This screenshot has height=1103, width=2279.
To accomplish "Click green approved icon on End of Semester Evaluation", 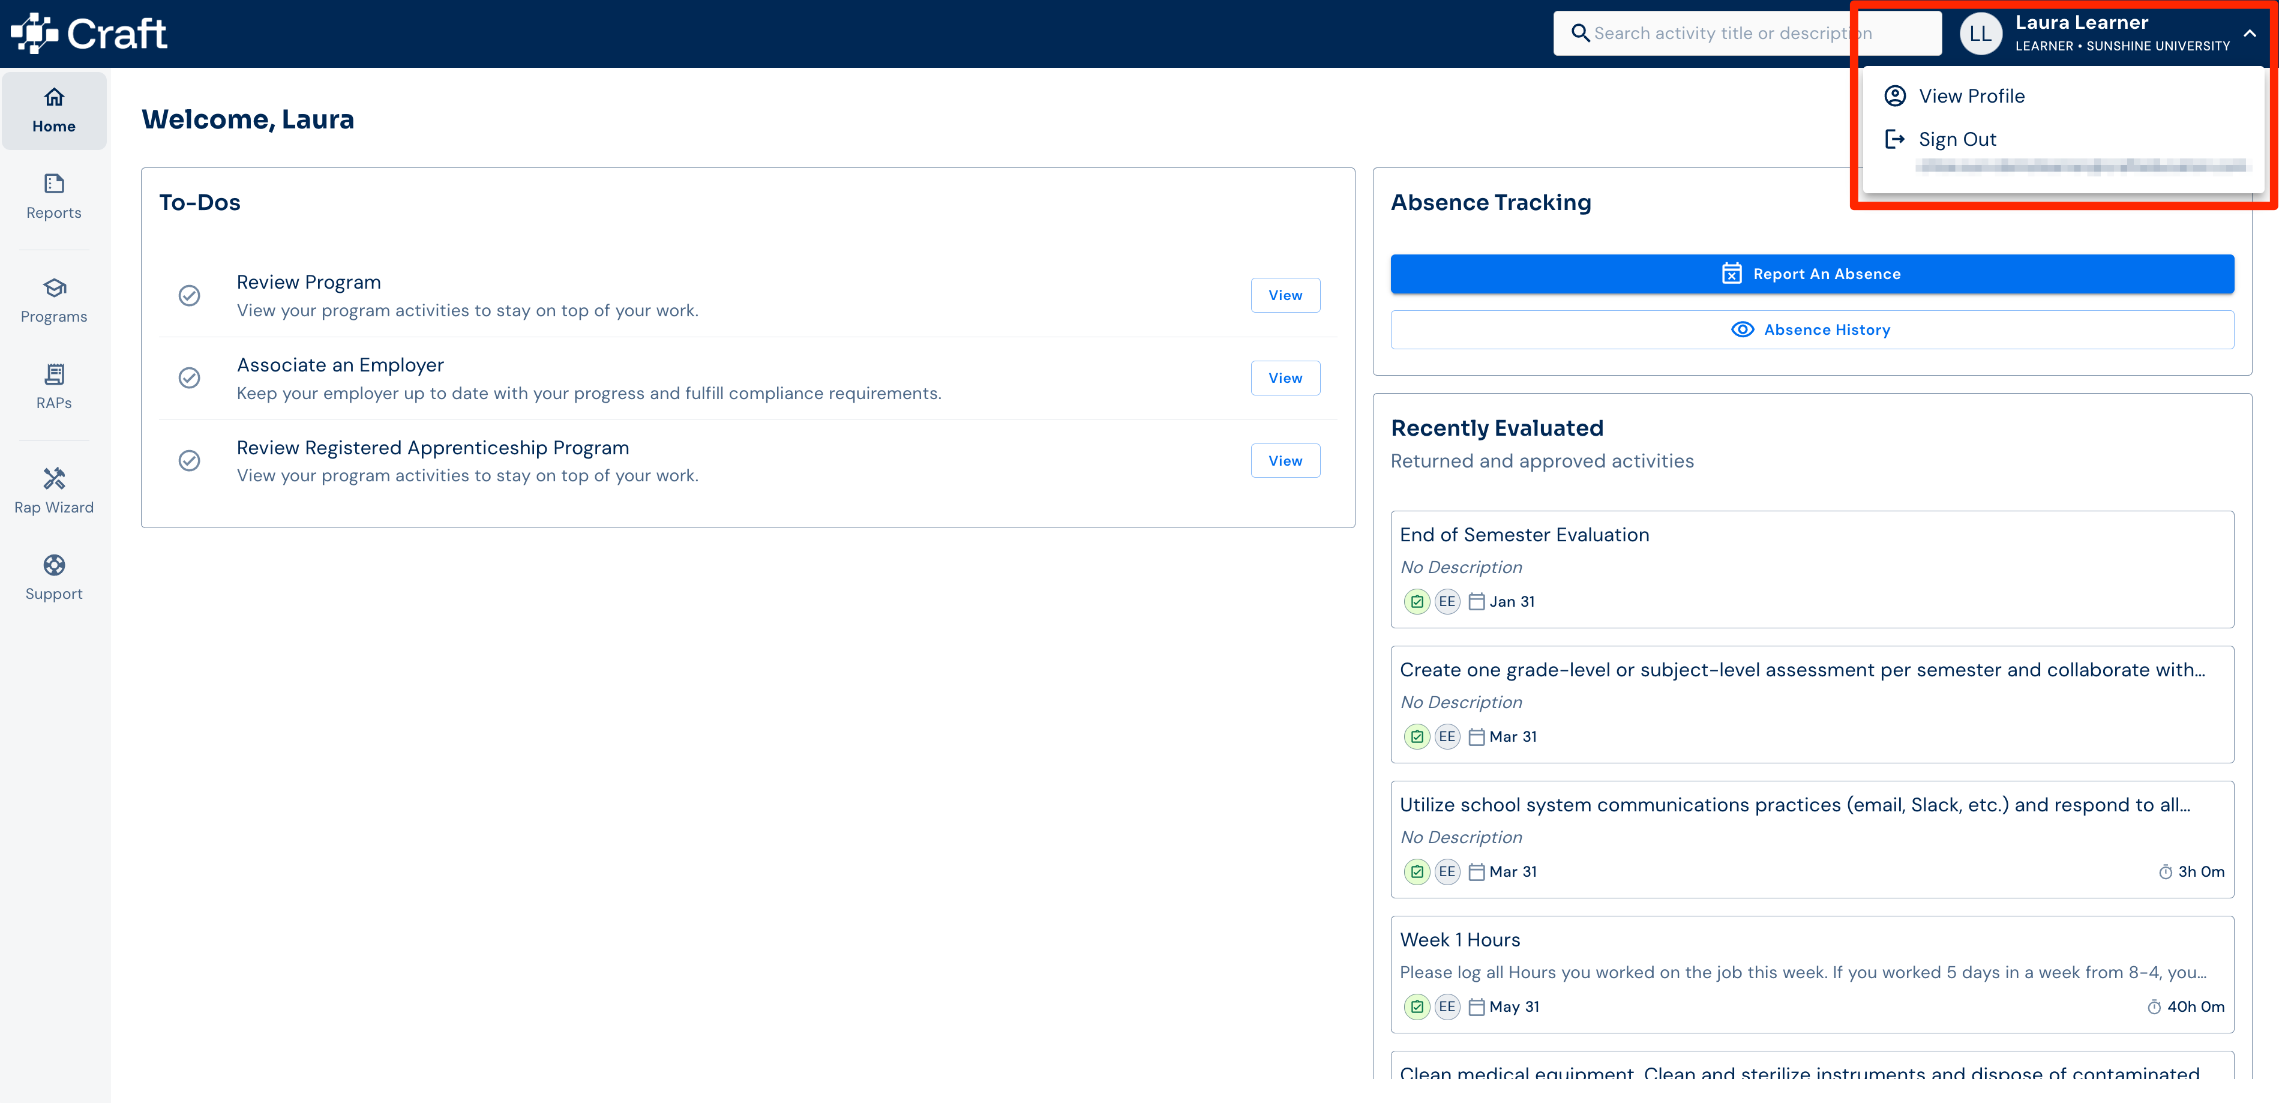I will click(1417, 601).
